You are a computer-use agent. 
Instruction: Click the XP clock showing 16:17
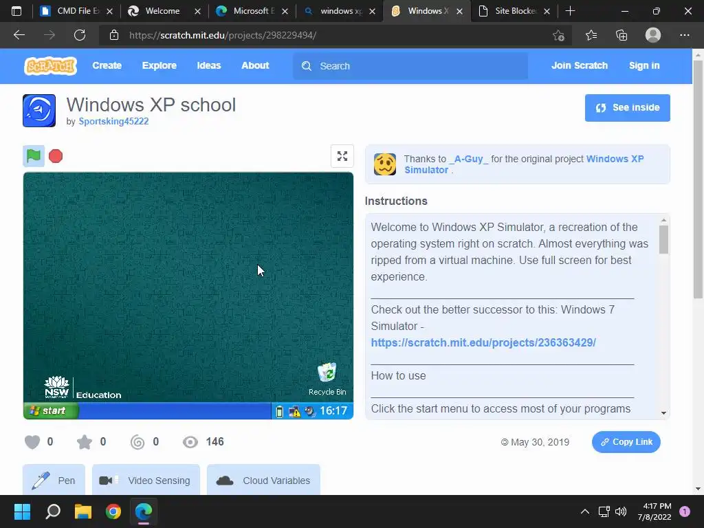click(333, 411)
